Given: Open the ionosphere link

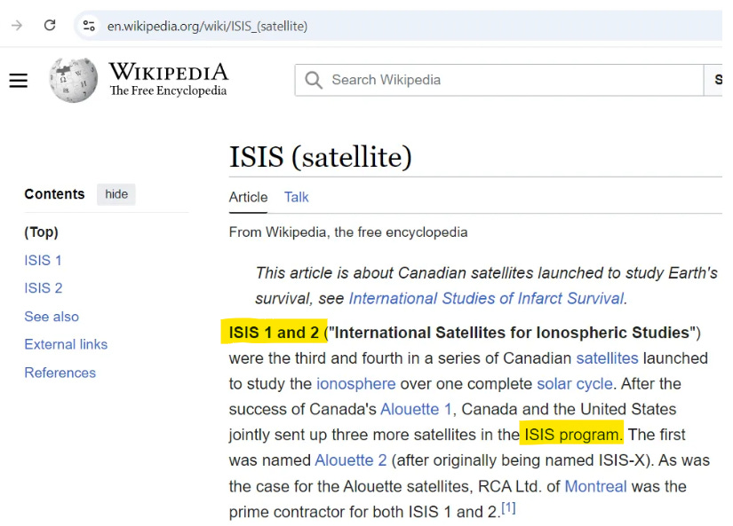Looking at the screenshot, I should click(x=355, y=384).
